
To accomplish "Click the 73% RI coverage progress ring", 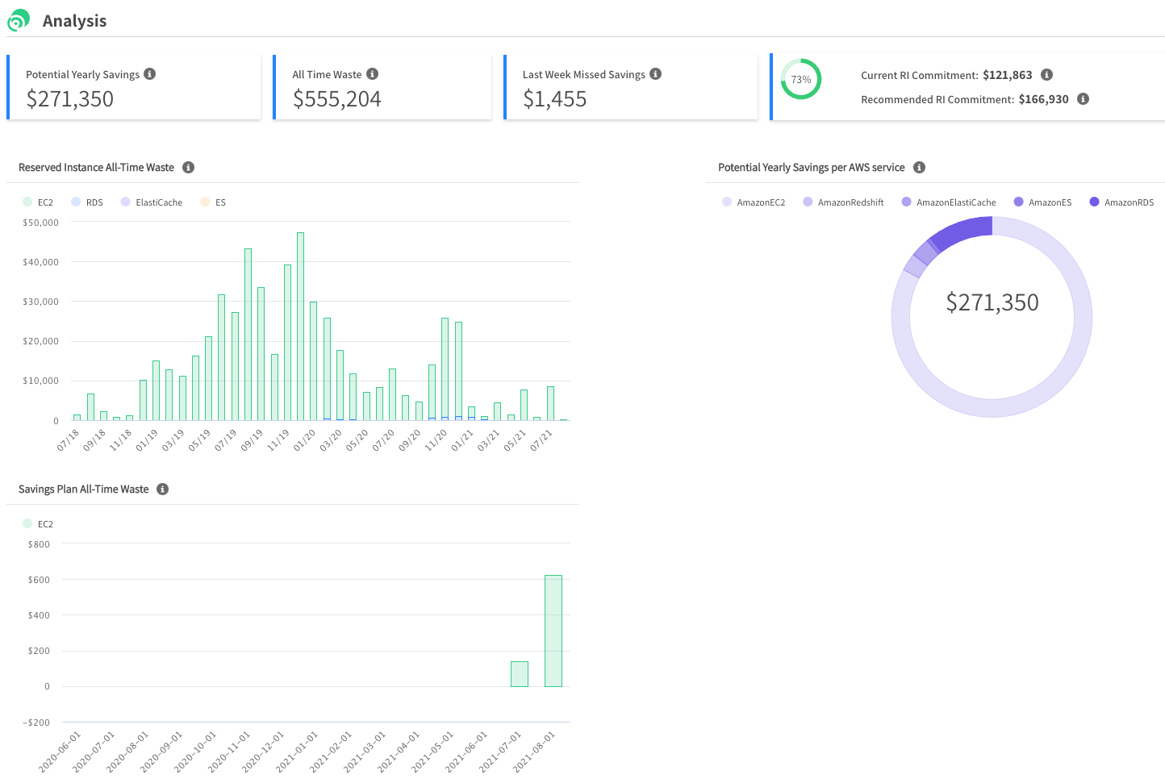I will point(800,79).
